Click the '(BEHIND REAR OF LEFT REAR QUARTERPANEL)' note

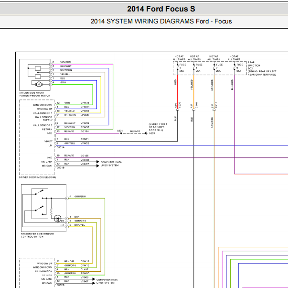click(262, 73)
